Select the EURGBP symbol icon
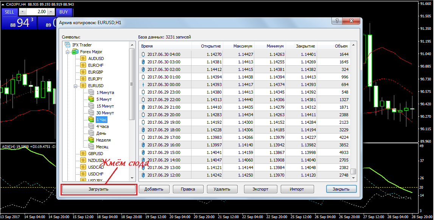This screenshot has height=220, width=434. point(83,72)
